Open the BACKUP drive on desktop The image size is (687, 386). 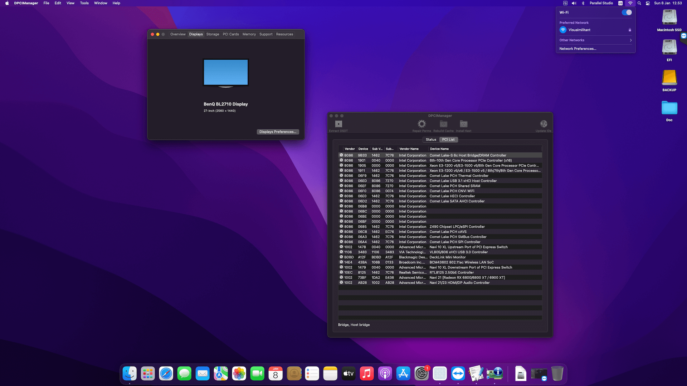tap(669, 78)
